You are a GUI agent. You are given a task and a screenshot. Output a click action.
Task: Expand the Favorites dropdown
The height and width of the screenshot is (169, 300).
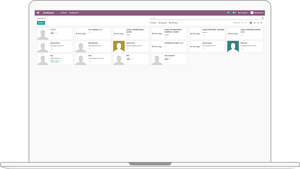(x=173, y=23)
